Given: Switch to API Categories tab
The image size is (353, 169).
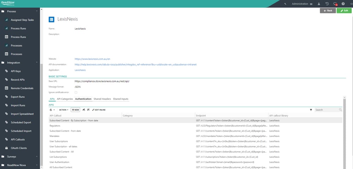Looking at the screenshot, I should [x=65, y=99].
